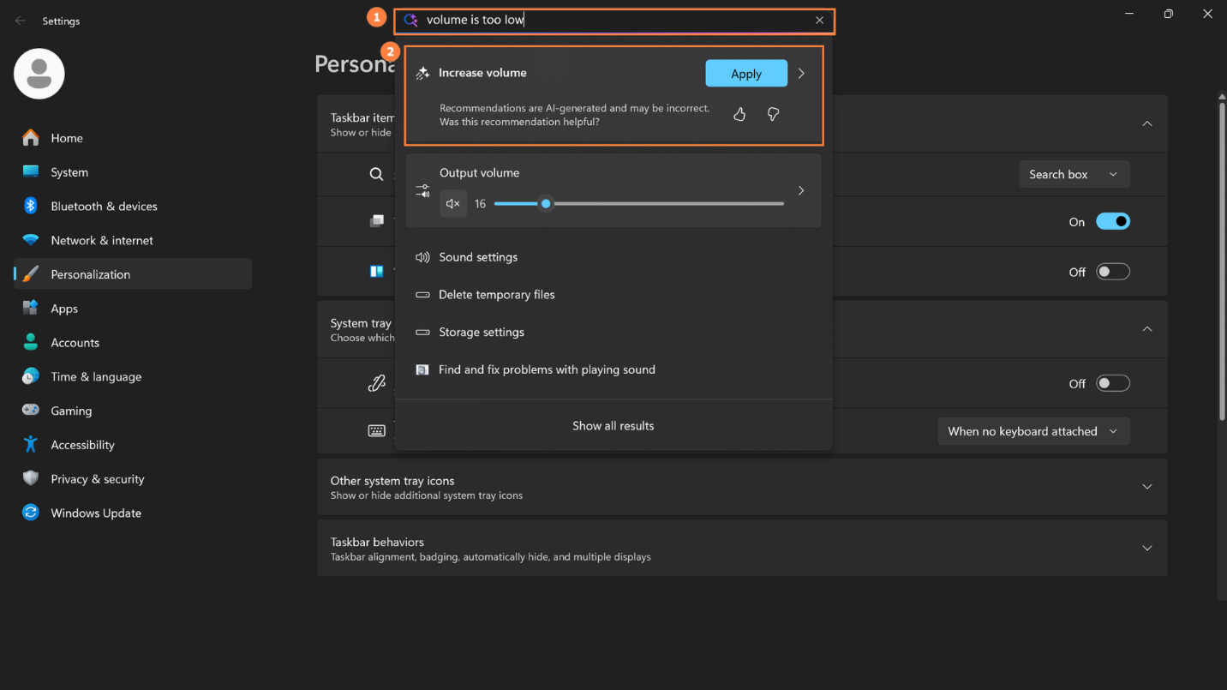
Task: Open the Windows Update icon
Action: [x=31, y=513]
